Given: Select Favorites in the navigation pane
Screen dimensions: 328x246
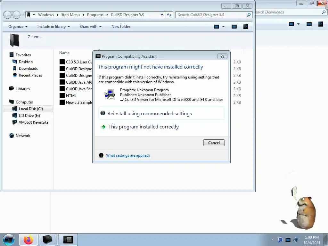Looking at the screenshot, I should [x=23, y=55].
